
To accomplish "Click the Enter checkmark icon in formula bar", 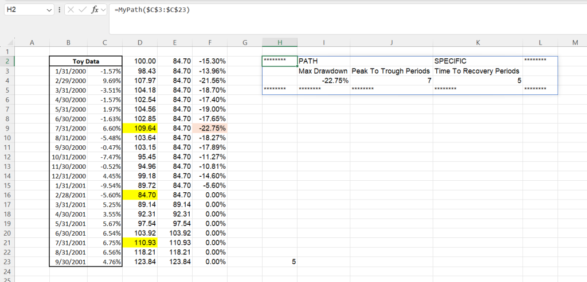I will tap(83, 10).
